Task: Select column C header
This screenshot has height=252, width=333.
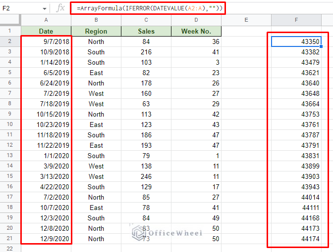Action: click(x=146, y=20)
